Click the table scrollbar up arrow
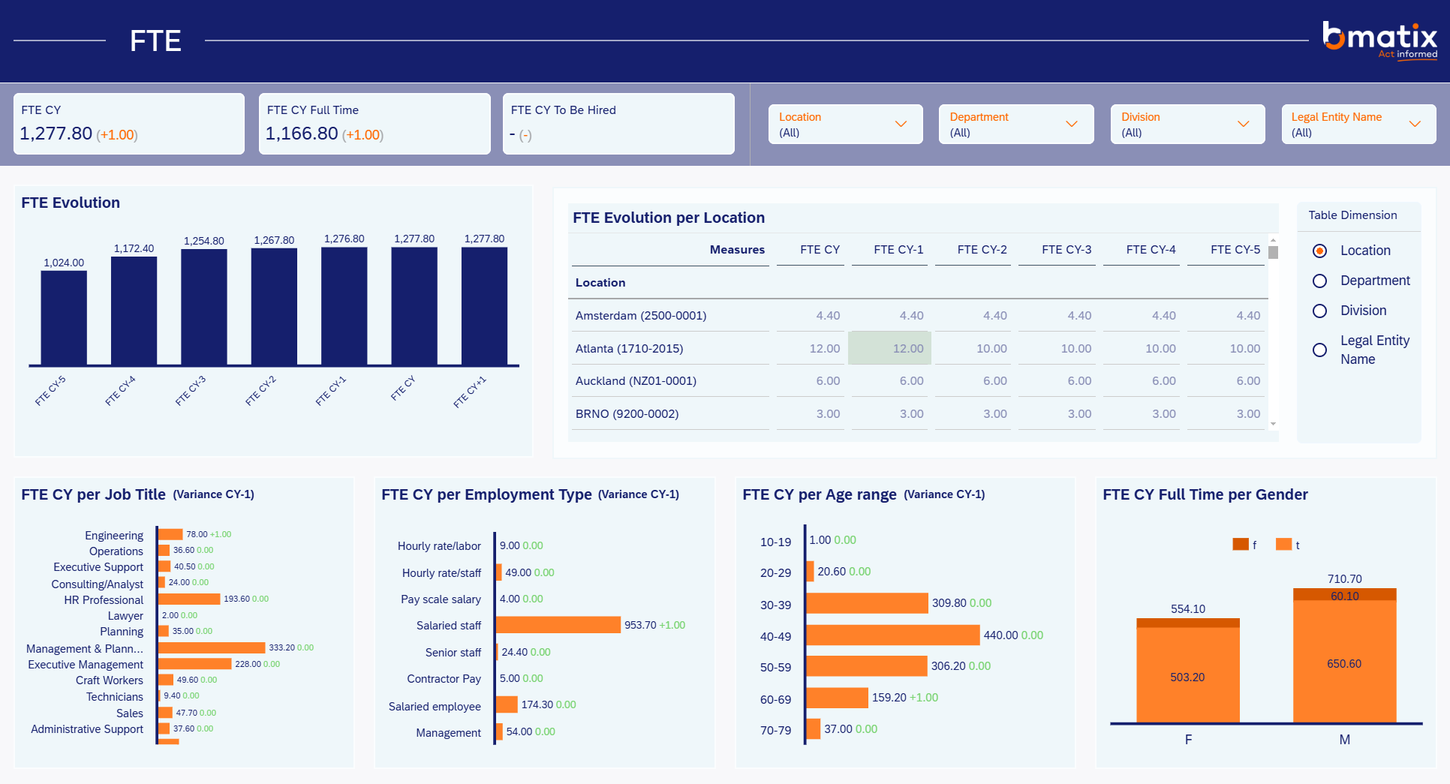Image resolution: width=1450 pixels, height=784 pixels. (x=1273, y=240)
